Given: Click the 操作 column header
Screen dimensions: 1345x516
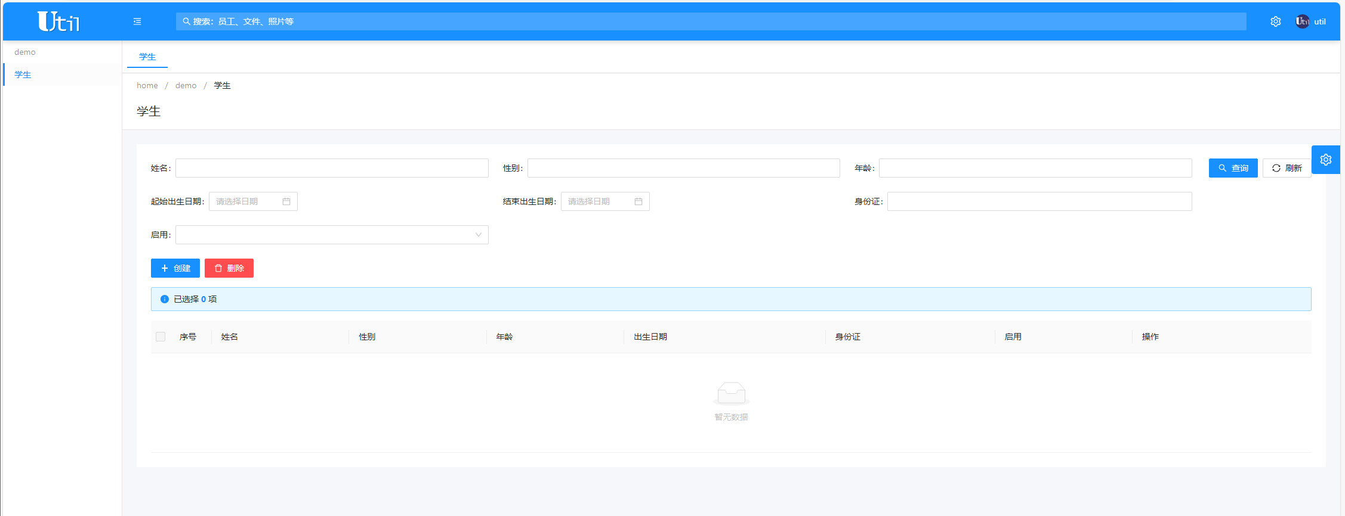Looking at the screenshot, I should tap(1150, 337).
